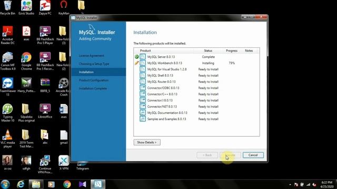Click the MySQL Installer taskbar button

[98, 184]
